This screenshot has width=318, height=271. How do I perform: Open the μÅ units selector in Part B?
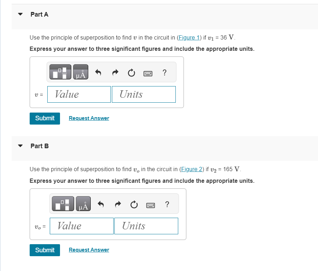pyautogui.click(x=83, y=203)
